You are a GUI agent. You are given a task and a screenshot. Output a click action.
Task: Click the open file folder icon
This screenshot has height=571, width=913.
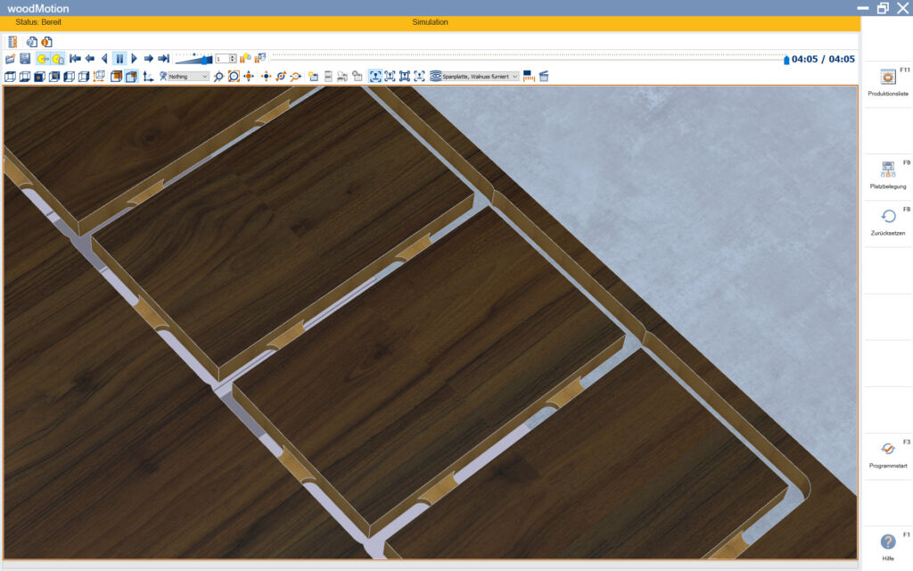pyautogui.click(x=11, y=59)
